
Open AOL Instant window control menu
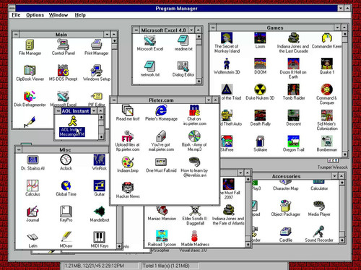click(x=58, y=111)
